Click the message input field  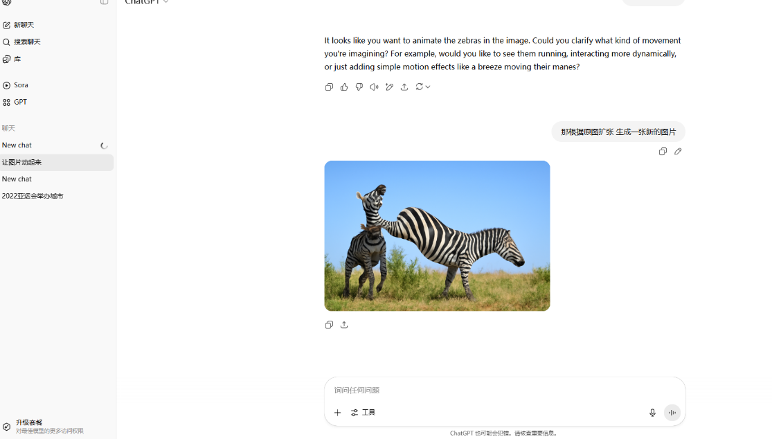tap(504, 391)
